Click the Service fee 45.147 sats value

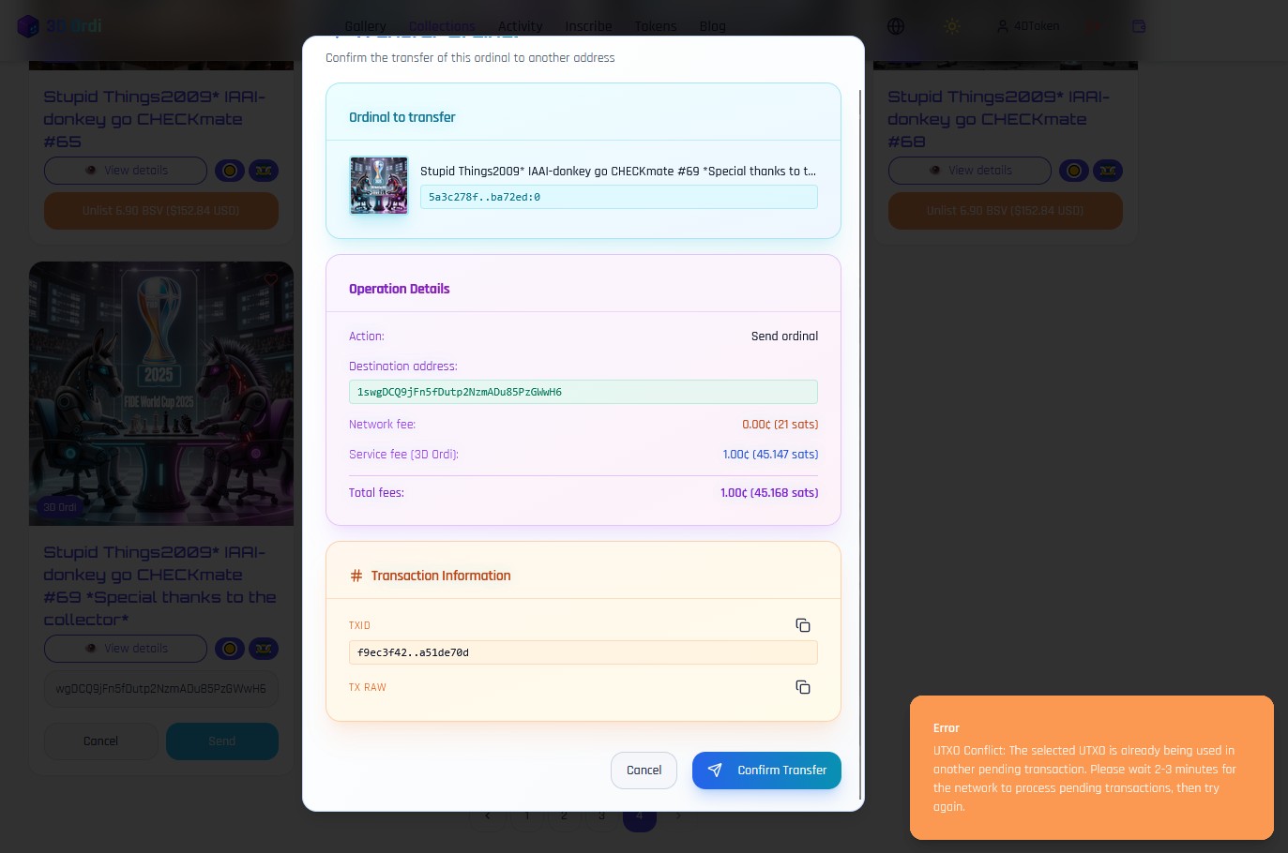point(770,455)
